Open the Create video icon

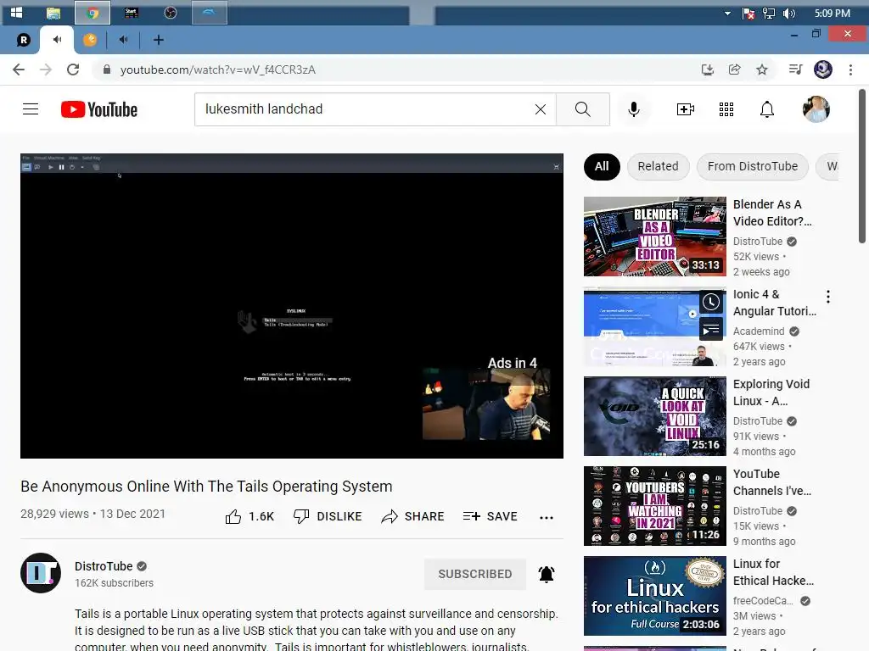[x=686, y=109]
